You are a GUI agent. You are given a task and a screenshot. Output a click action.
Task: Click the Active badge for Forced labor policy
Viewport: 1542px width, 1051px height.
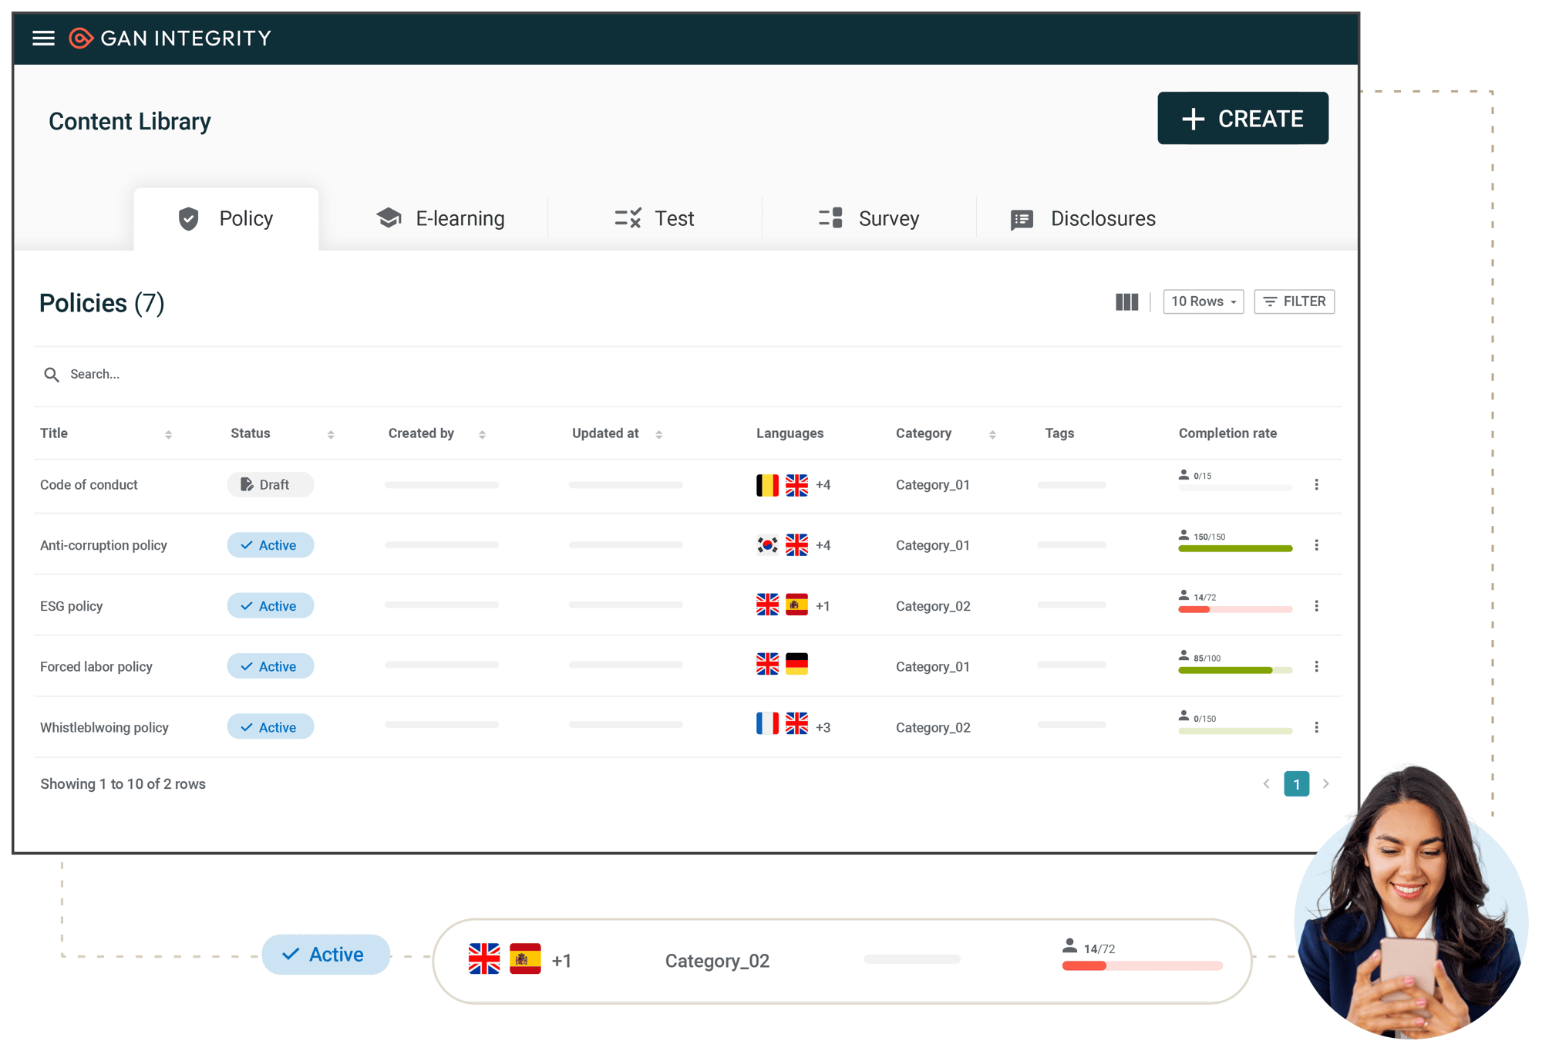point(271,666)
